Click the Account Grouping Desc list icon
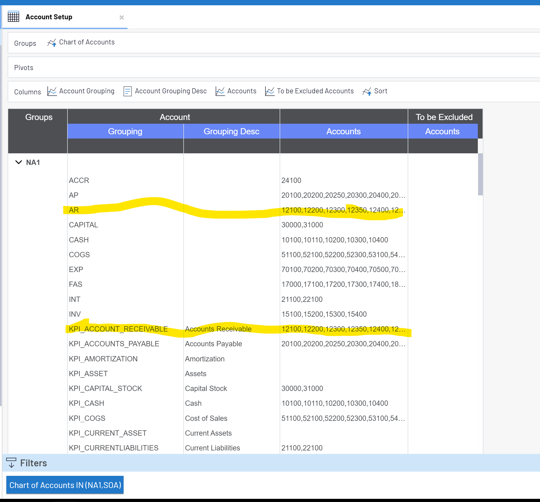Image resolution: width=540 pixels, height=502 pixels. point(128,91)
